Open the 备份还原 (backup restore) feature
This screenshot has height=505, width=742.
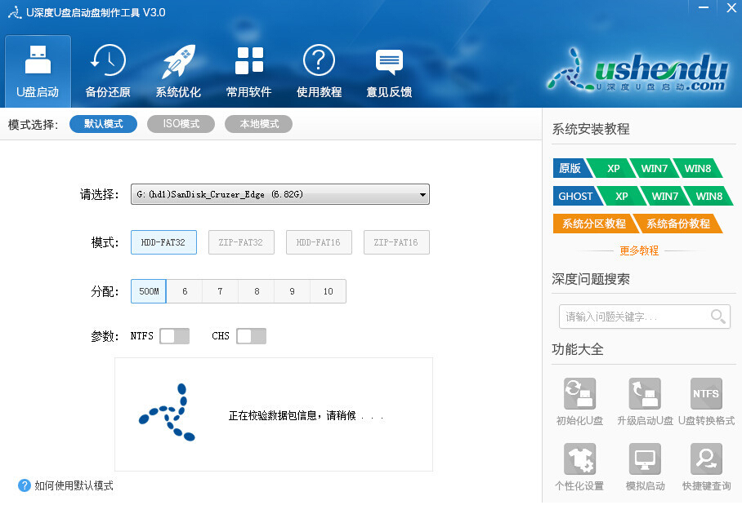click(107, 70)
